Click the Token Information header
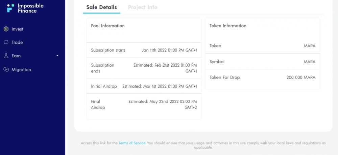This screenshot has width=338, height=155. [x=228, y=26]
